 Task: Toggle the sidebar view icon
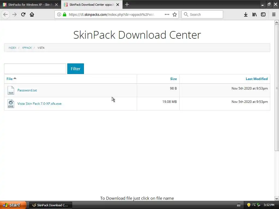(263, 15)
